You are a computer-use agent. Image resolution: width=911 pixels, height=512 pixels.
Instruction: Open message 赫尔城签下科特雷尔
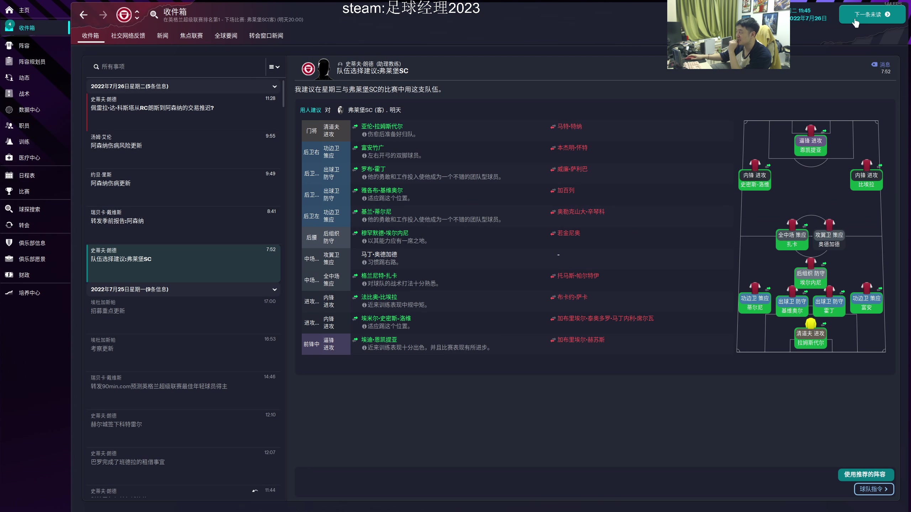coord(183,429)
